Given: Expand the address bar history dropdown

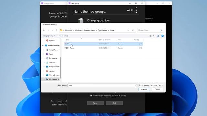Looking at the screenshot, I should (x=128, y=30).
